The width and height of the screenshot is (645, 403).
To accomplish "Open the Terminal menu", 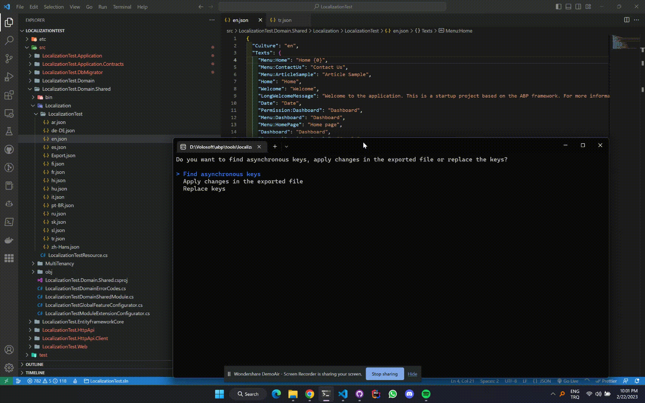I will pyautogui.click(x=122, y=7).
